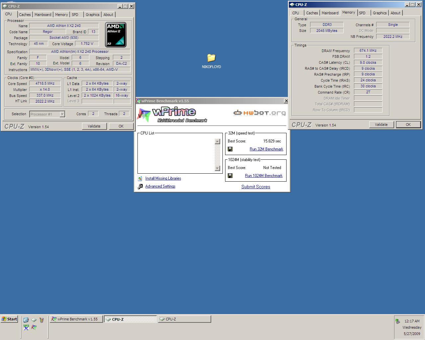Select the active CPU-Z taskbar button

130,319
